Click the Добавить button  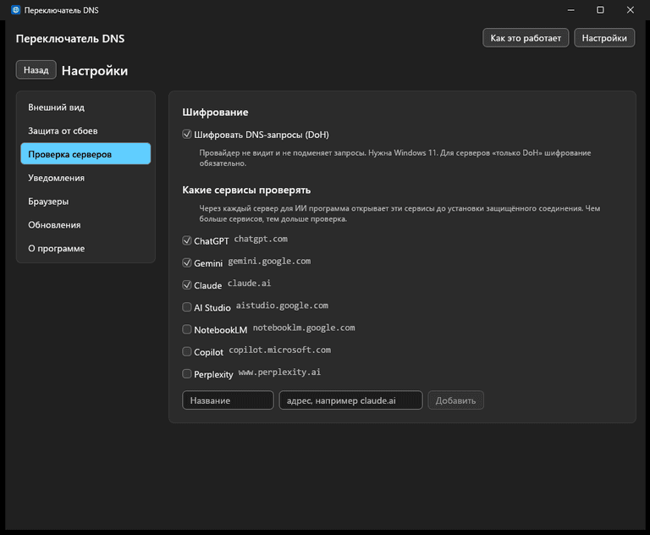coord(455,400)
